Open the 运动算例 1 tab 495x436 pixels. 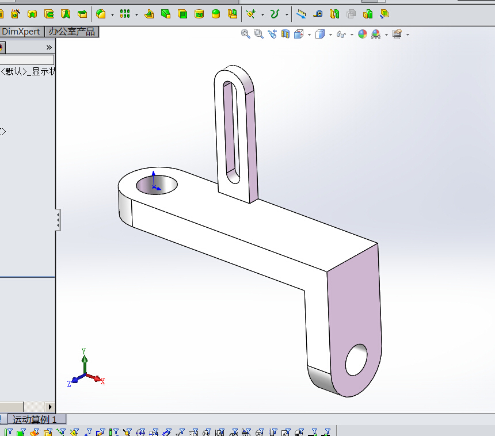click(37, 419)
